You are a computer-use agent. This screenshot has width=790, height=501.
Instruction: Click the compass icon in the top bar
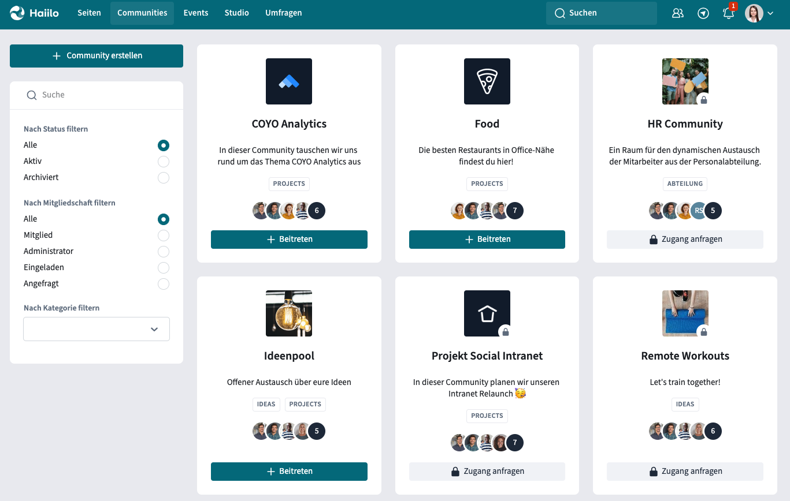[703, 13]
